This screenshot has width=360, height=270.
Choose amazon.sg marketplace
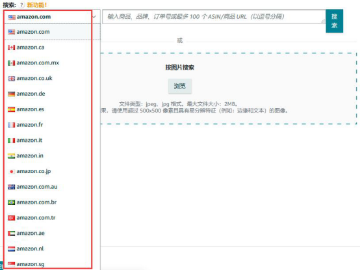point(53,264)
